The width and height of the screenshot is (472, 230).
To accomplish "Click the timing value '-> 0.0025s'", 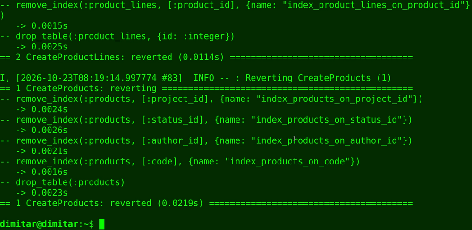I will (x=42, y=47).
